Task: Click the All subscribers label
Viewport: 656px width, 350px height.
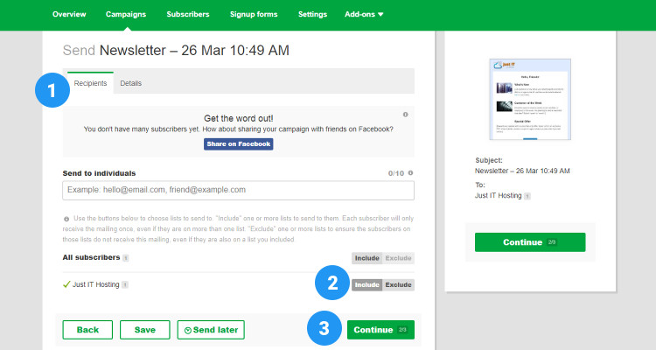Action: (91, 257)
